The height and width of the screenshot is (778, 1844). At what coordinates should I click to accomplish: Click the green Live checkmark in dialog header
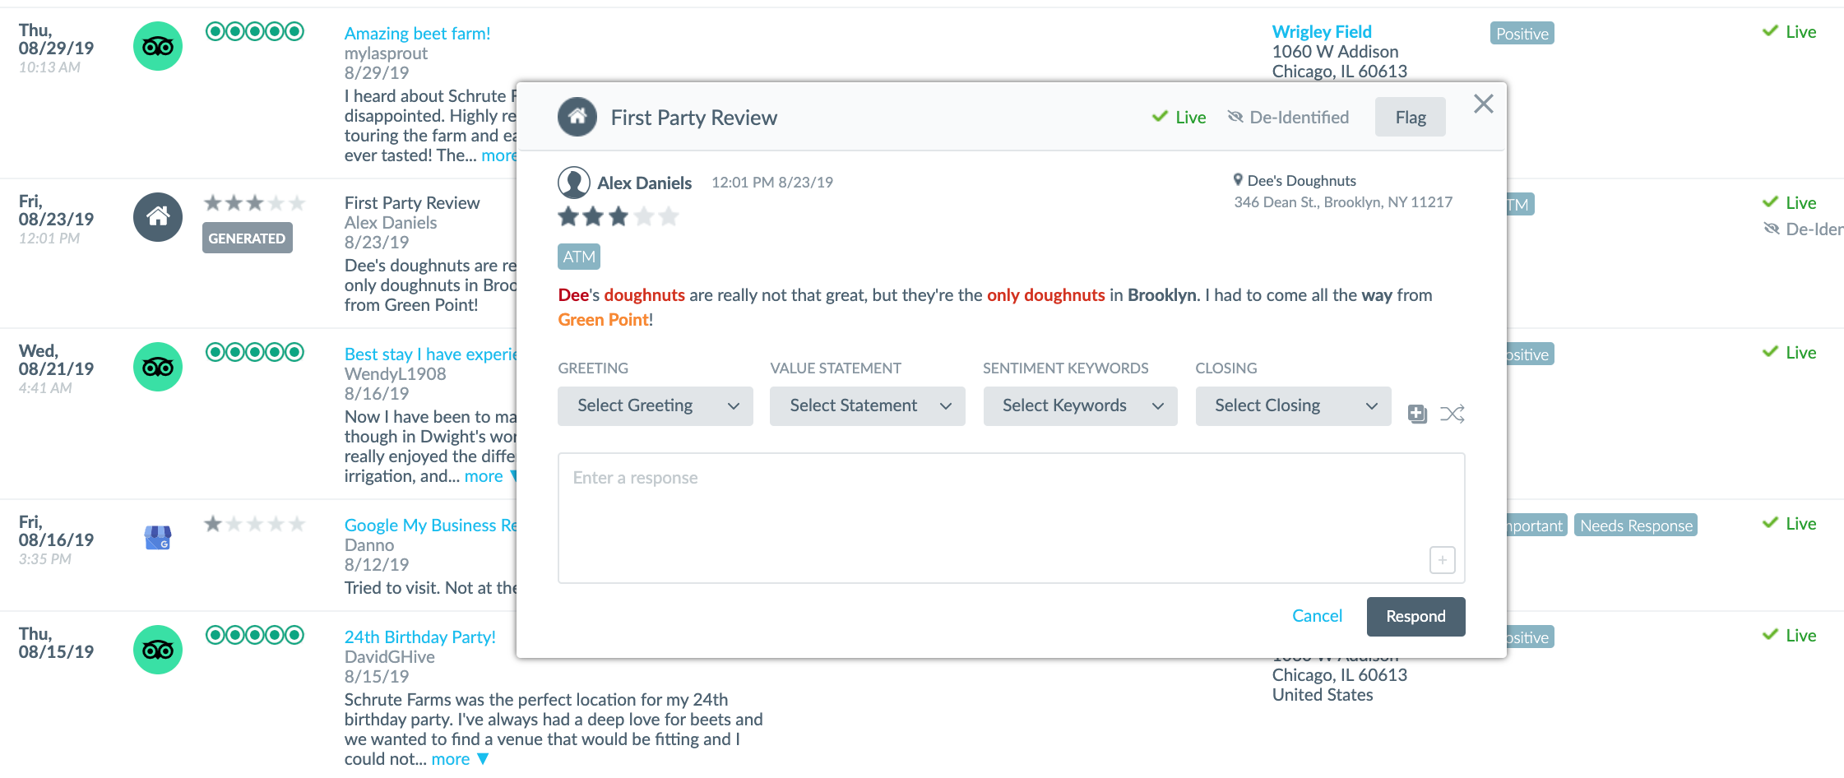[1160, 117]
